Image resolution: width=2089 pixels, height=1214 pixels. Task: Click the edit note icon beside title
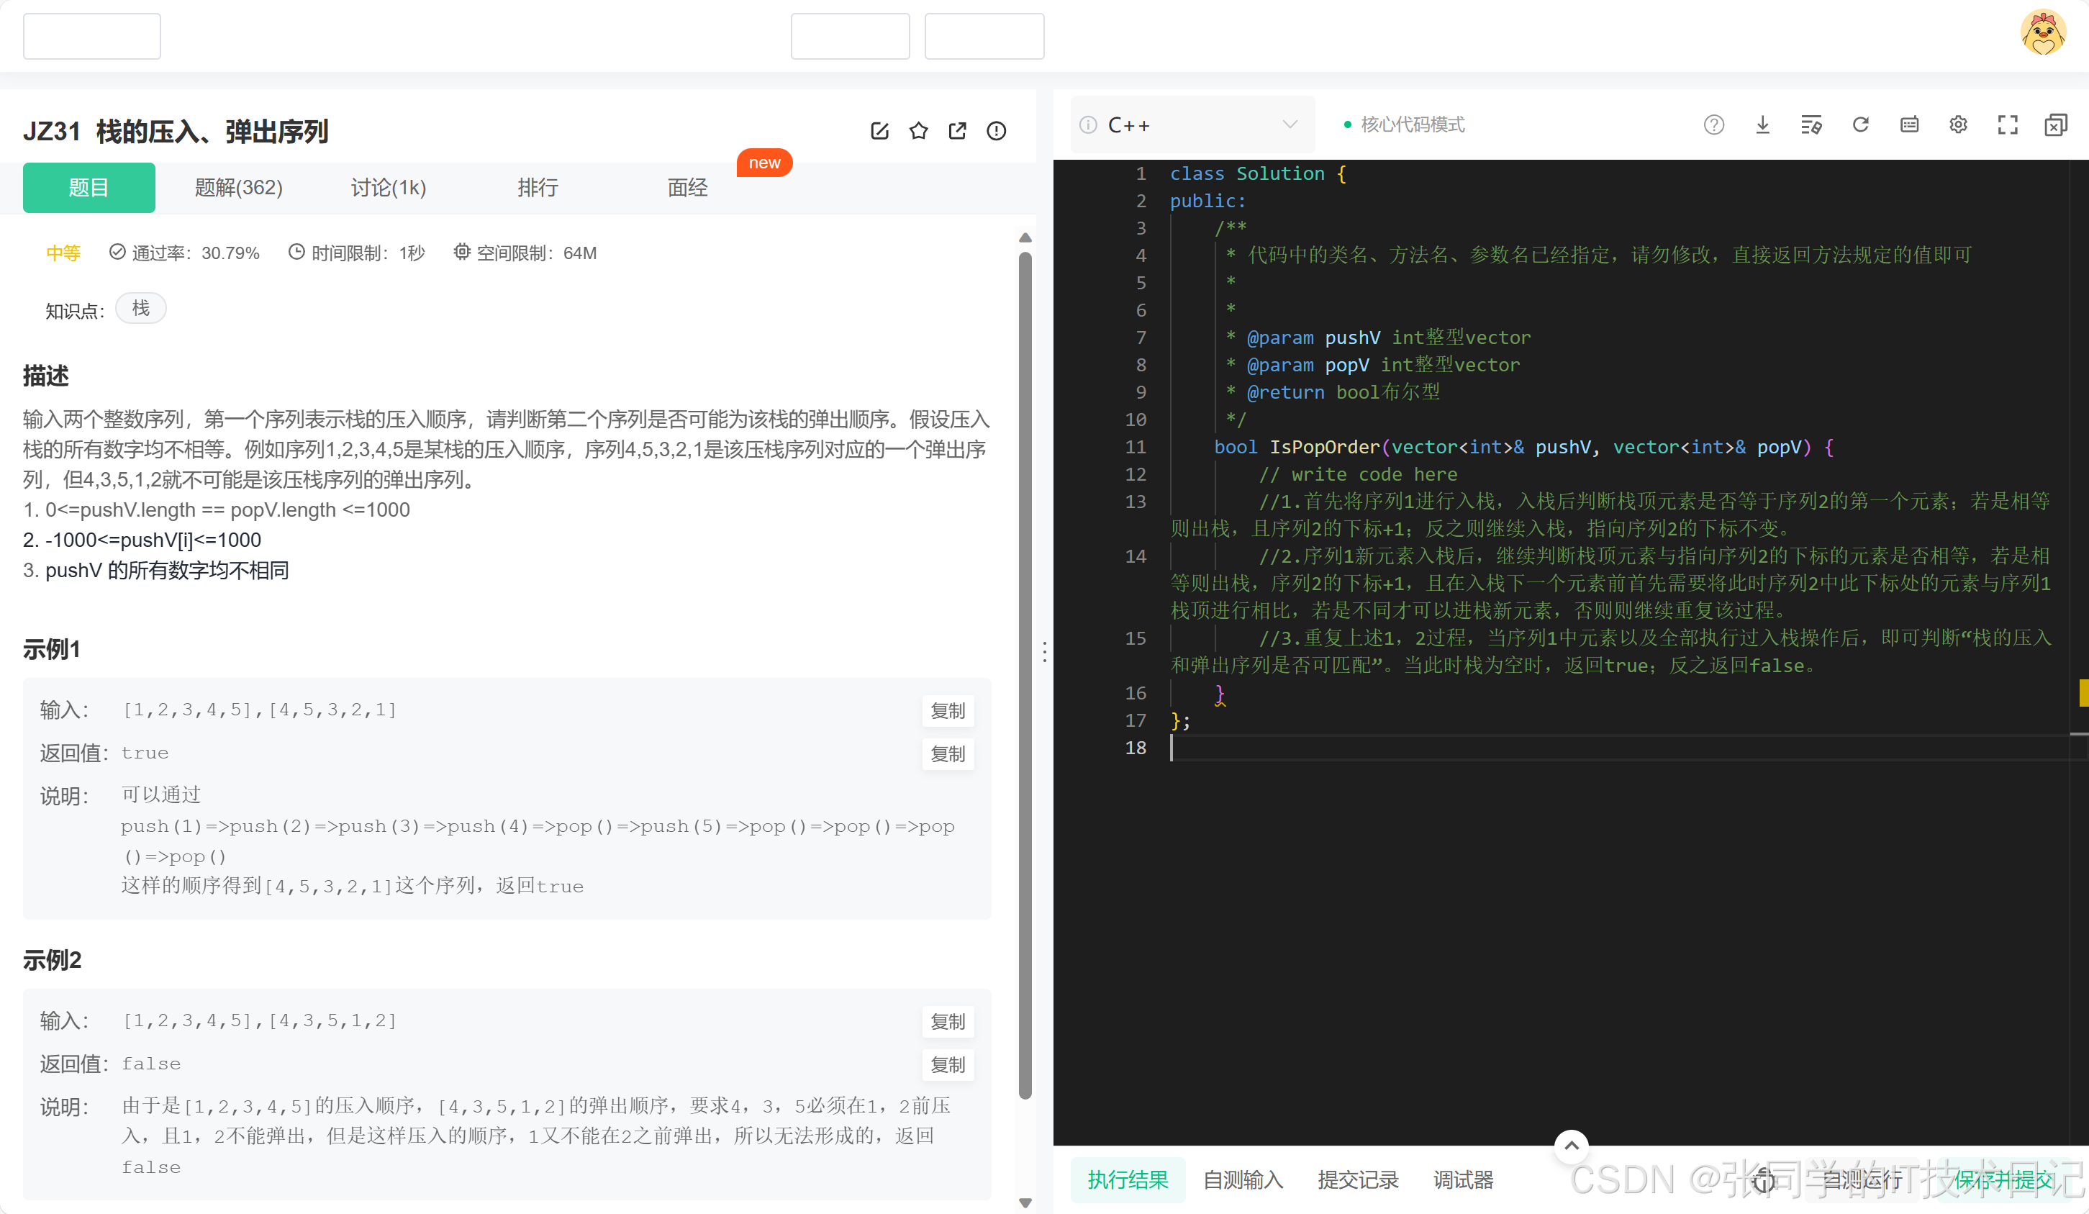tap(879, 131)
